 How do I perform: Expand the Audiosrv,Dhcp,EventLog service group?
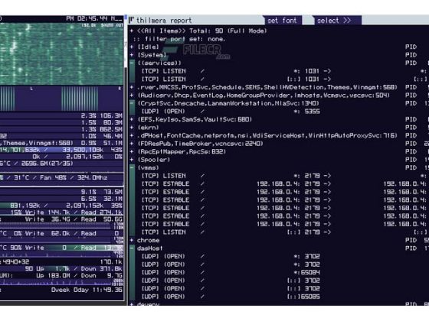(132, 96)
